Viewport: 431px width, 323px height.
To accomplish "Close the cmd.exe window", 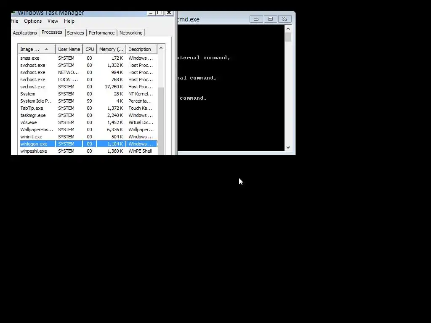I will 285,19.
